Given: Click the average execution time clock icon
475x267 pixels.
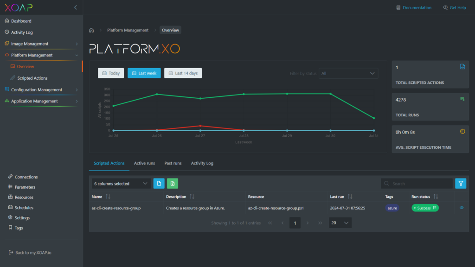Looking at the screenshot, I should click(462, 131).
